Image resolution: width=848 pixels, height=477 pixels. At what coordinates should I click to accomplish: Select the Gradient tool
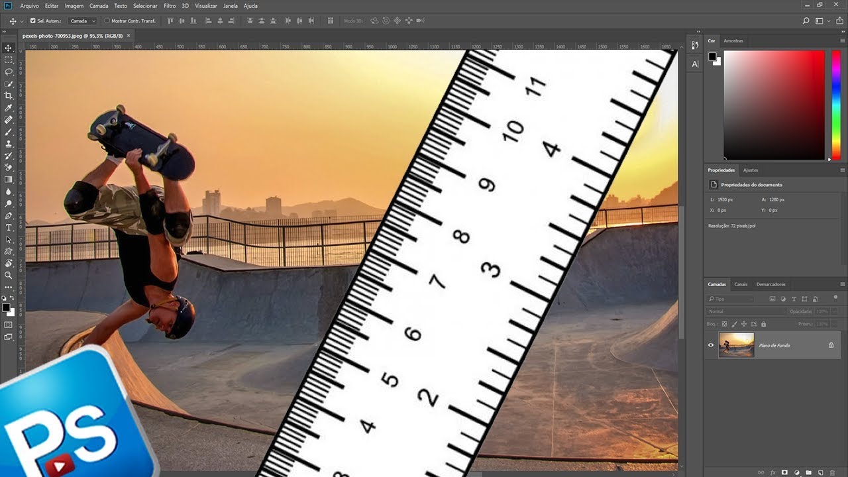(x=9, y=179)
